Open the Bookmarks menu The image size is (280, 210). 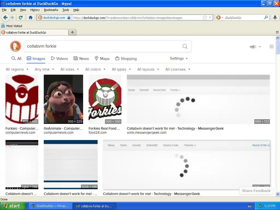click(51, 10)
